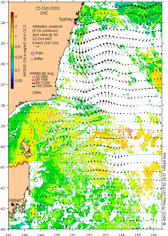The width and height of the screenshot is (168, 236).
Task: Click the 'Hobart' city label
Action: (15, 200)
